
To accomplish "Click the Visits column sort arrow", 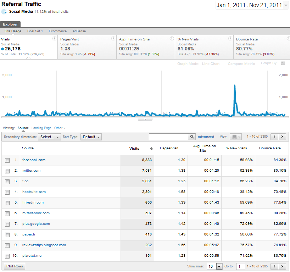I will tap(152, 148).
